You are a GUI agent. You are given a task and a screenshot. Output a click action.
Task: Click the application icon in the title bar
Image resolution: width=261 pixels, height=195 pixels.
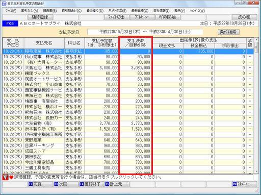(4, 4)
